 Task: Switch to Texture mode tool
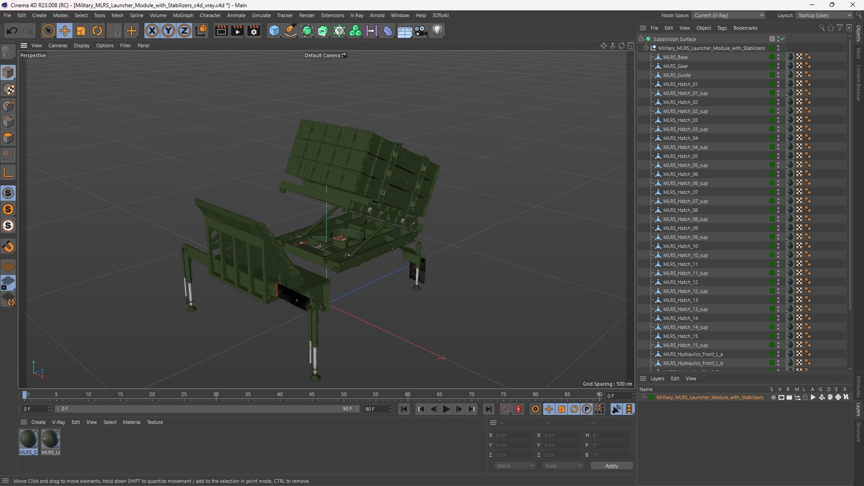click(8, 89)
